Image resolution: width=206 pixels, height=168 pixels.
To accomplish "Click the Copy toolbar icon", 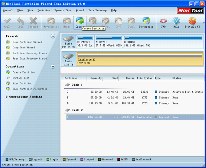I will [x=118, y=23].
